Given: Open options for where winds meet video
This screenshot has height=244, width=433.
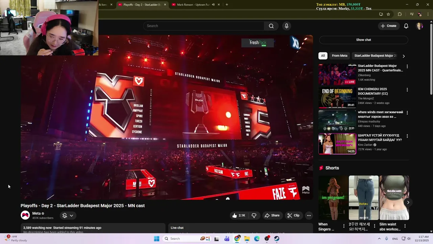Looking at the screenshot, I should [x=407, y=113].
